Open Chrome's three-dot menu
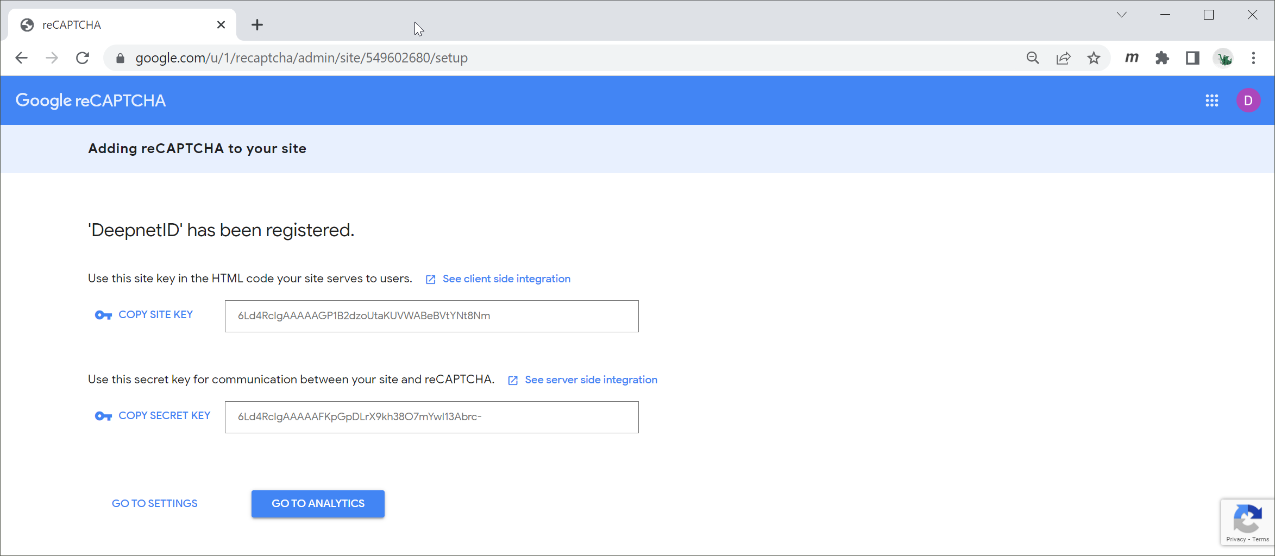Image resolution: width=1275 pixels, height=556 pixels. pyautogui.click(x=1254, y=58)
